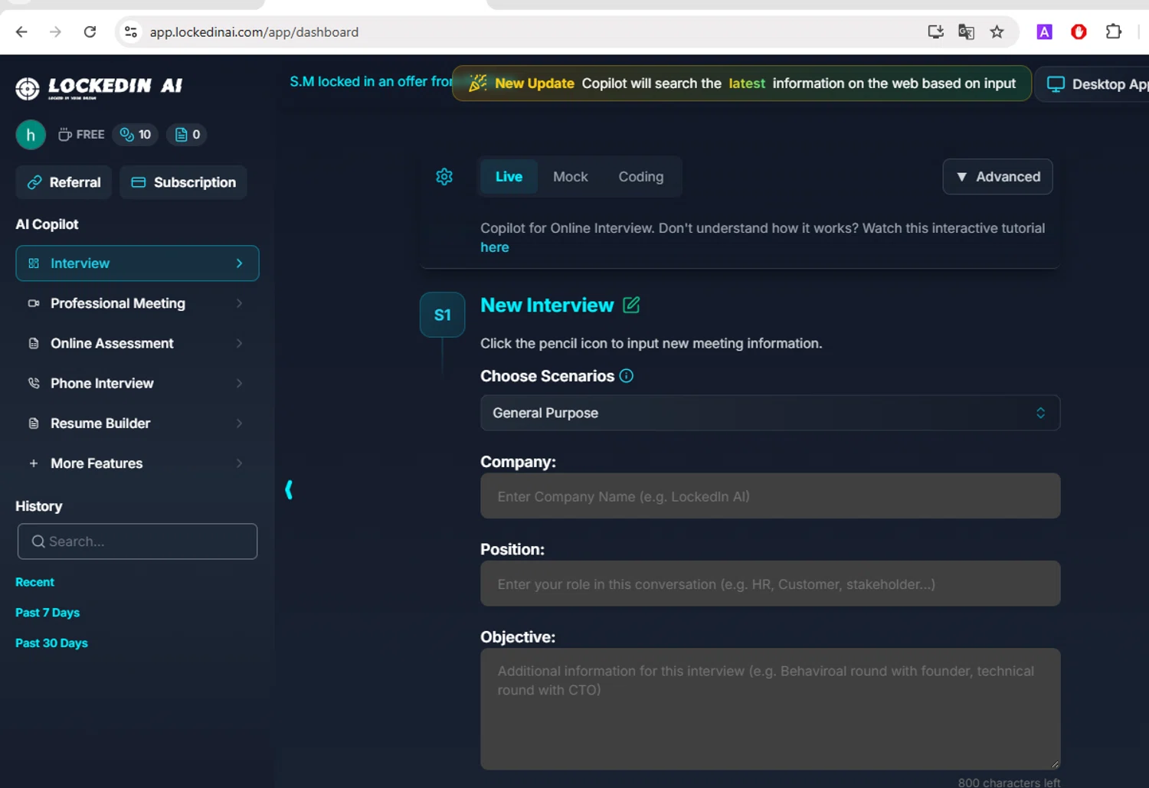Reload the page
Screen dimensions: 1149x788
point(90,31)
